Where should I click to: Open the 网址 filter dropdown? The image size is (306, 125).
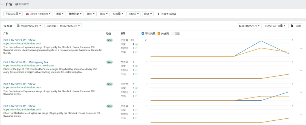click(x=148, y=14)
